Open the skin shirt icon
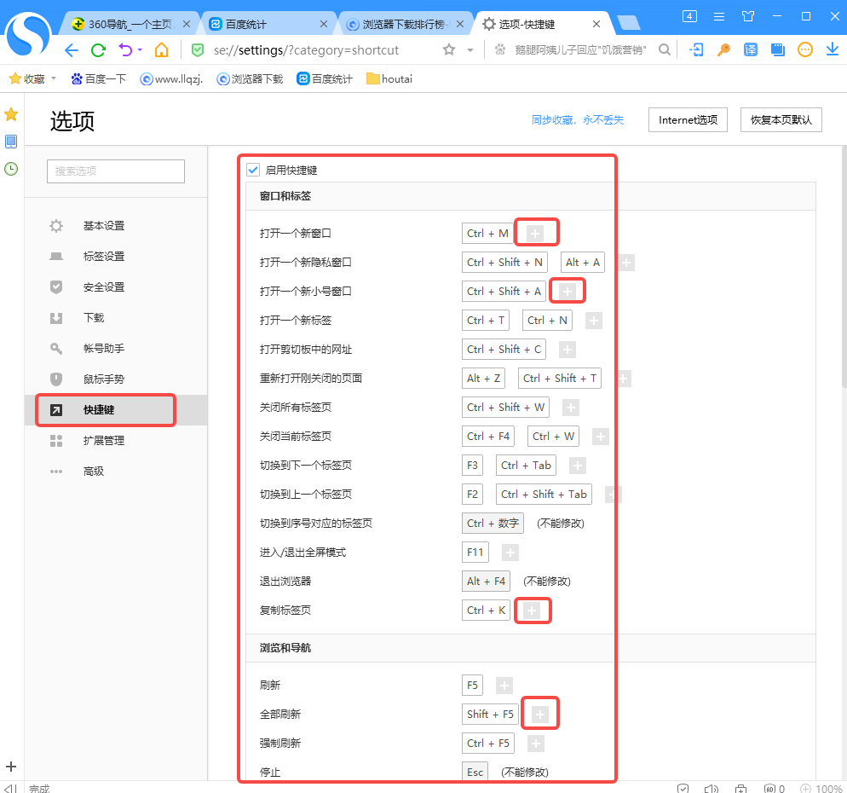The height and width of the screenshot is (793, 847). coord(748,16)
